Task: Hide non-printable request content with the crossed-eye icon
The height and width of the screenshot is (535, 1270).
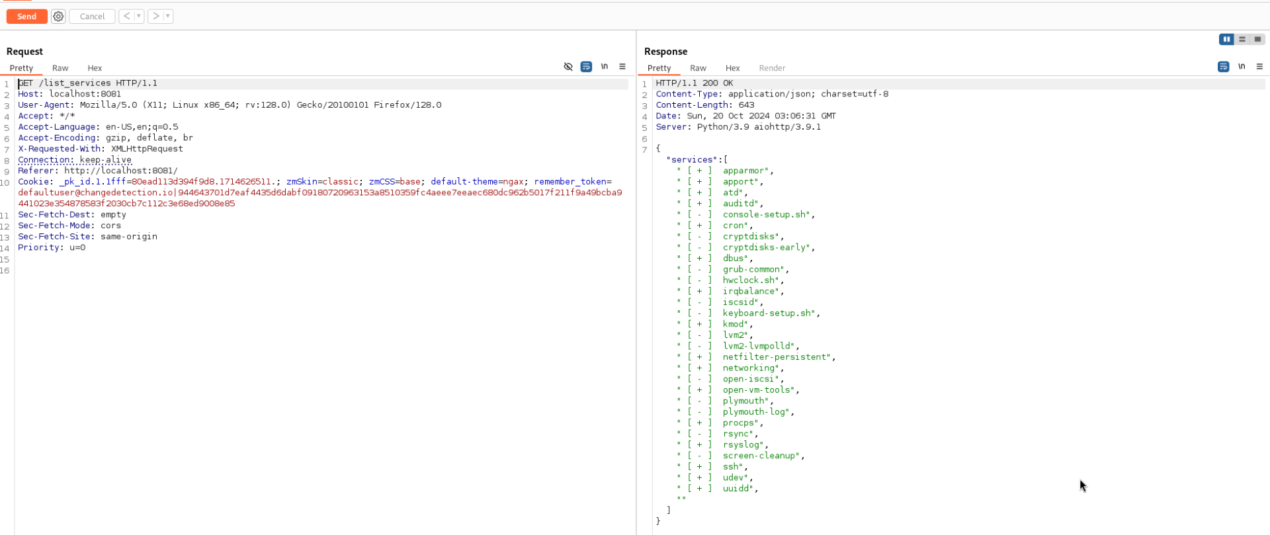Action: point(568,67)
